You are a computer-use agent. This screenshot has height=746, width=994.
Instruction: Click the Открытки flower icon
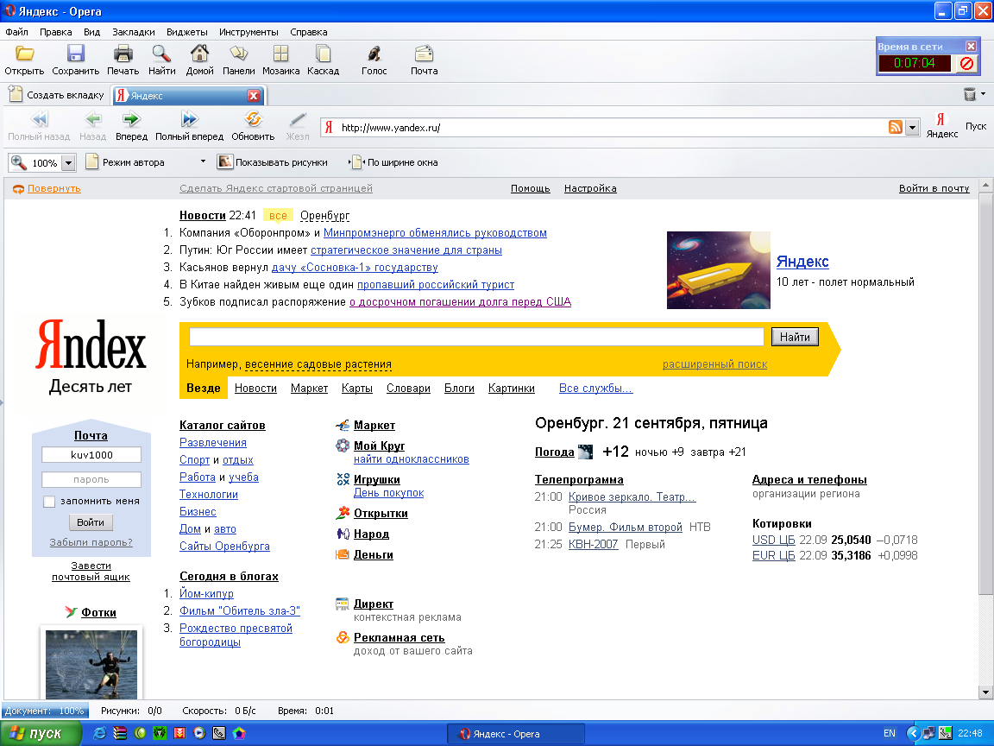343,513
